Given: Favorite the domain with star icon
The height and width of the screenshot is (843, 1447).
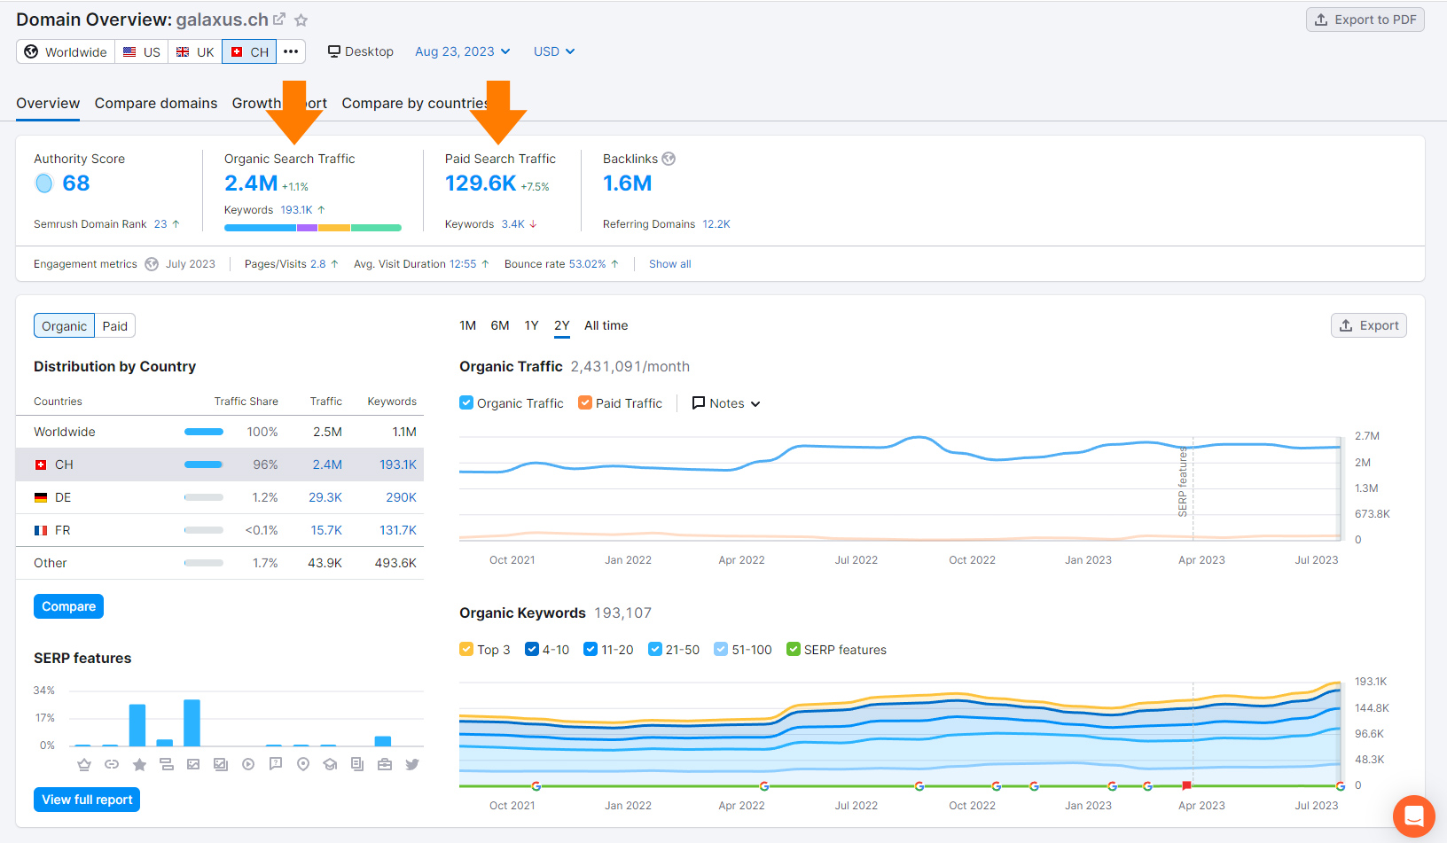Looking at the screenshot, I should [301, 20].
